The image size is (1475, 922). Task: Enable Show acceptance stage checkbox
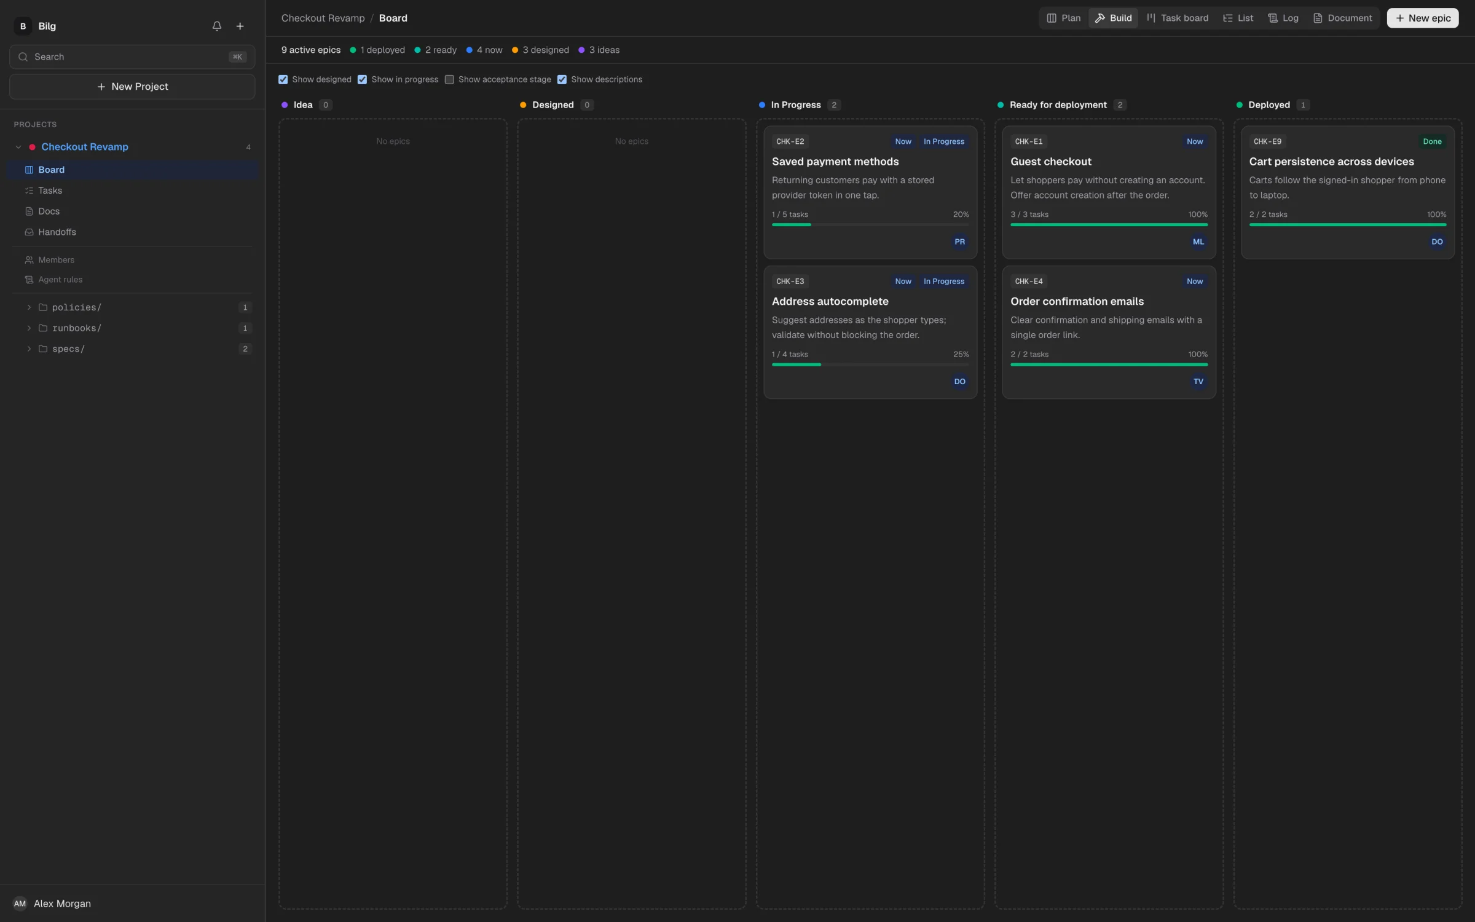coord(449,79)
